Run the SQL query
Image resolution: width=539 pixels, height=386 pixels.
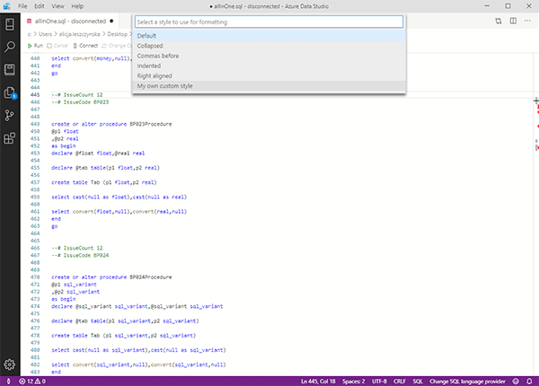[35, 46]
